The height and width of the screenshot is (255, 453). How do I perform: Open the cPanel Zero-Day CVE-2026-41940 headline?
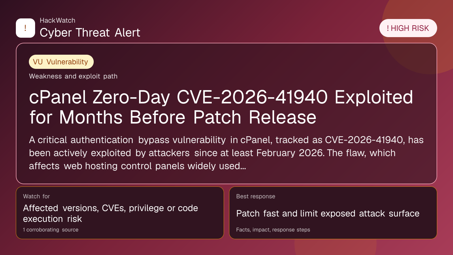(221, 107)
